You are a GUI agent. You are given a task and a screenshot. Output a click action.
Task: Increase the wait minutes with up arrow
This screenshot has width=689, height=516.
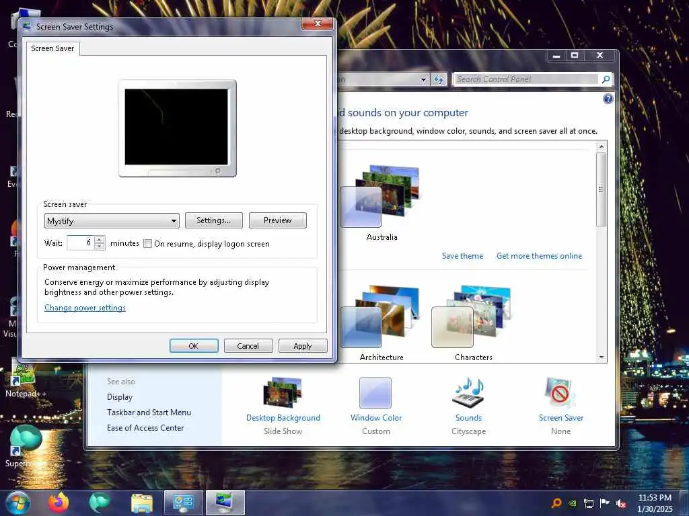(100, 240)
